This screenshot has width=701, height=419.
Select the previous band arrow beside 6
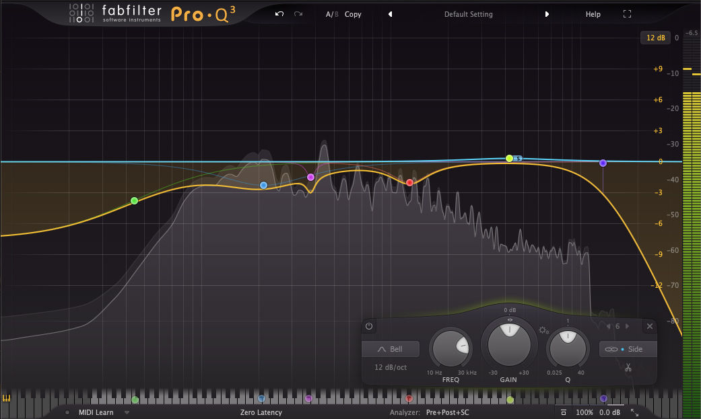(x=608, y=326)
